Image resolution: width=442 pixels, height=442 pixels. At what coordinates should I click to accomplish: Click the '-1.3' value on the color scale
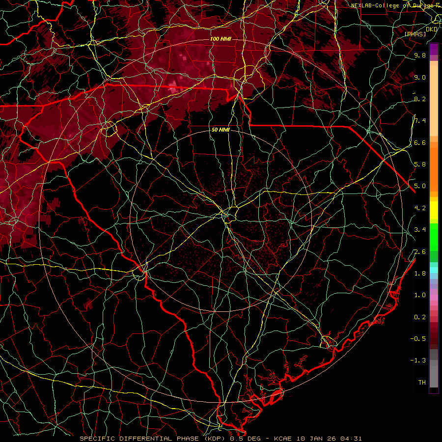(x=418, y=360)
